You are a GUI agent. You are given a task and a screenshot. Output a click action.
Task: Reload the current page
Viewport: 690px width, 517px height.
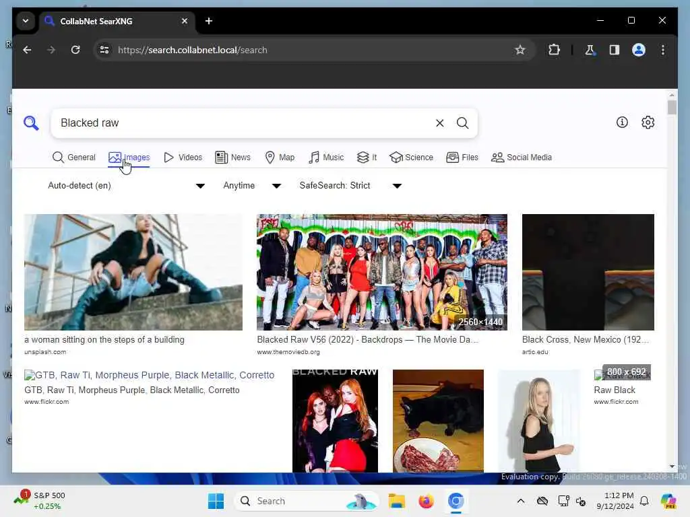click(75, 50)
